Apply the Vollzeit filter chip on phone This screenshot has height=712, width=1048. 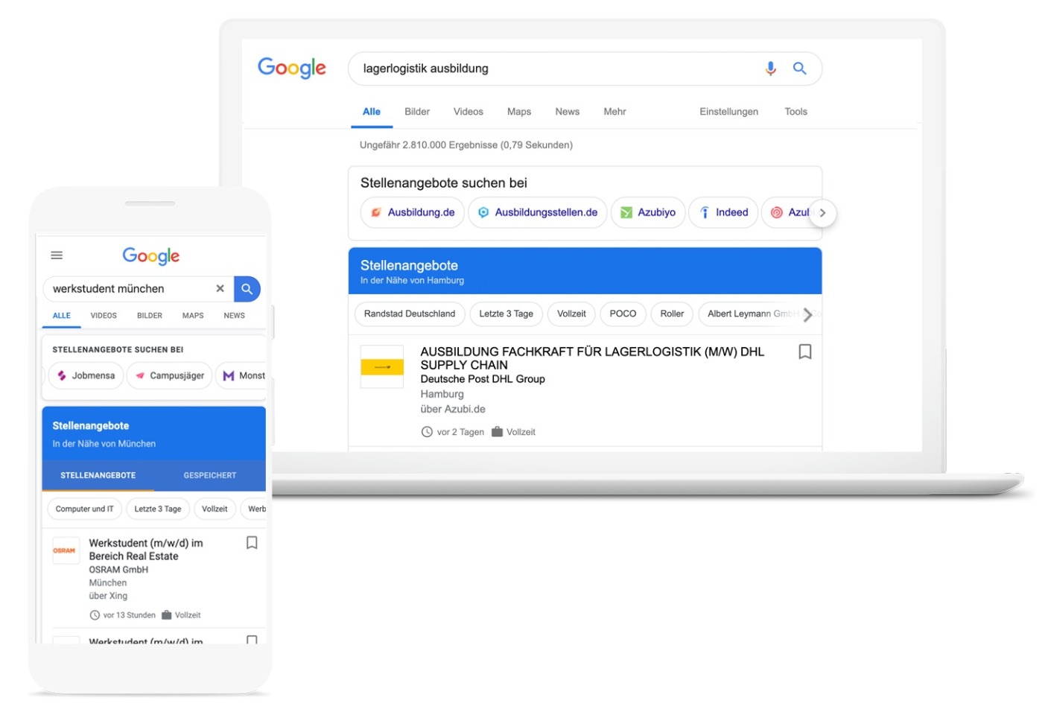215,509
